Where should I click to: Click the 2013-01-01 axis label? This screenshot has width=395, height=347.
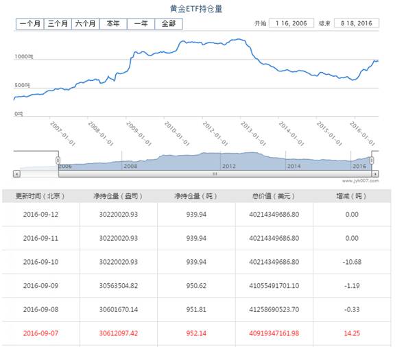(253, 133)
